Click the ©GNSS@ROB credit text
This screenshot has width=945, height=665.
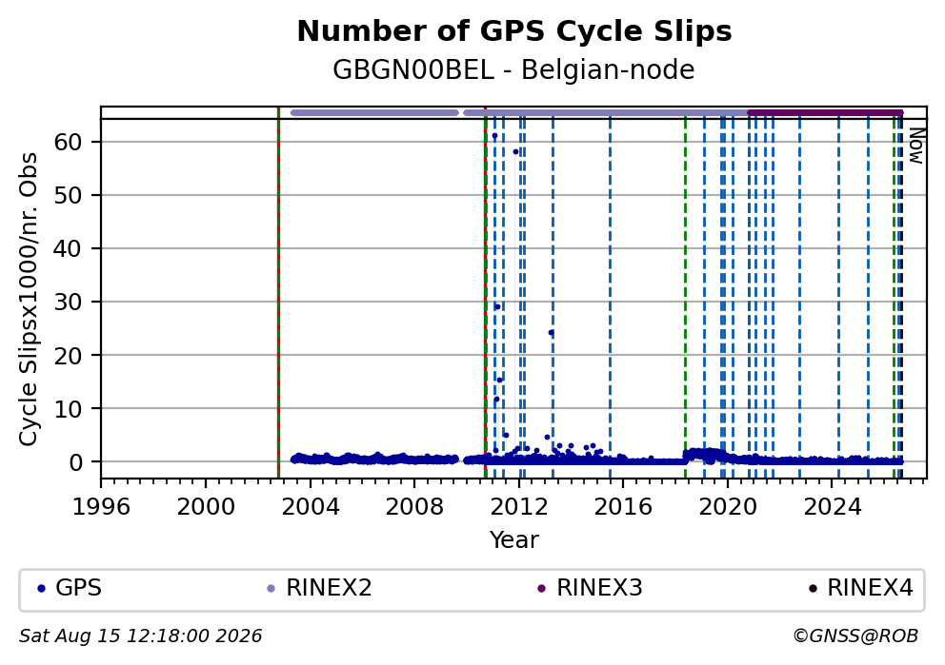tap(855, 636)
